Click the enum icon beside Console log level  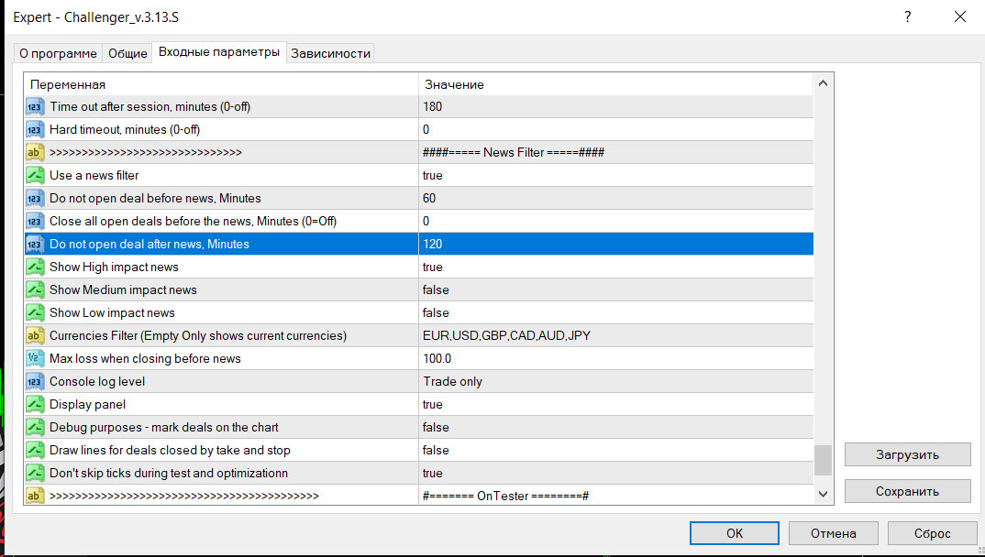(35, 381)
